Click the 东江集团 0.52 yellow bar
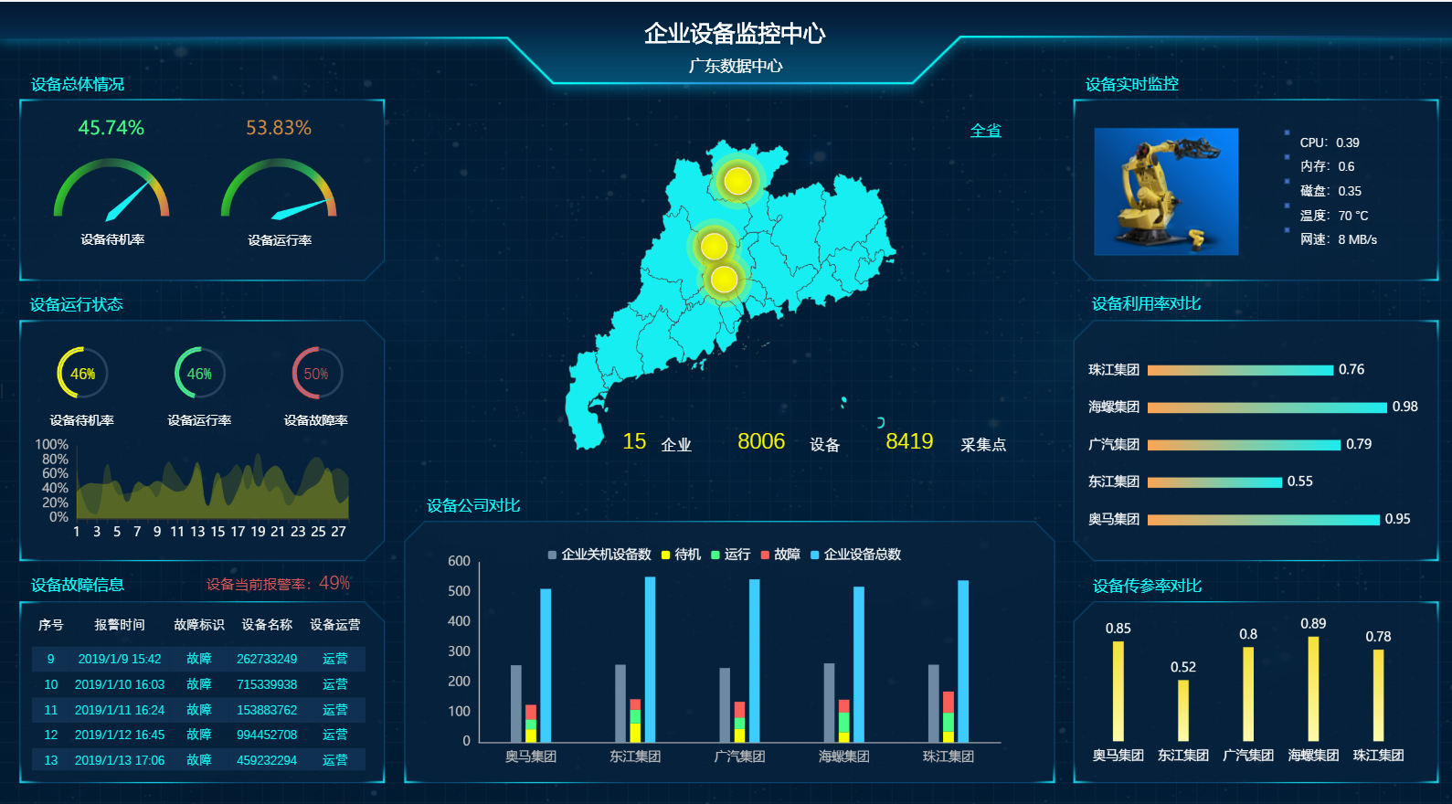Image resolution: width=1452 pixels, height=804 pixels. point(1182,710)
